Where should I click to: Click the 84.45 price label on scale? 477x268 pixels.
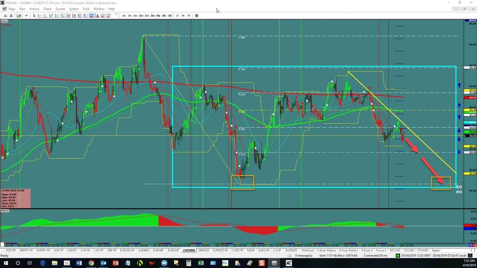pyautogui.click(x=470, y=68)
